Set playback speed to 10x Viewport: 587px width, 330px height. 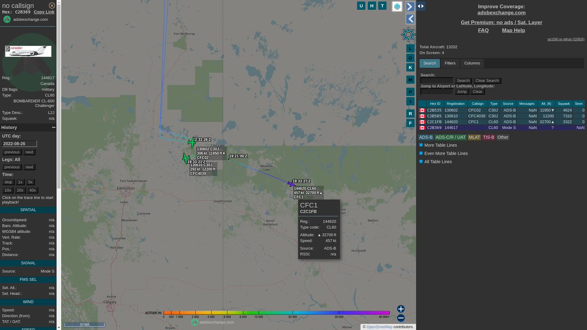(x=8, y=190)
